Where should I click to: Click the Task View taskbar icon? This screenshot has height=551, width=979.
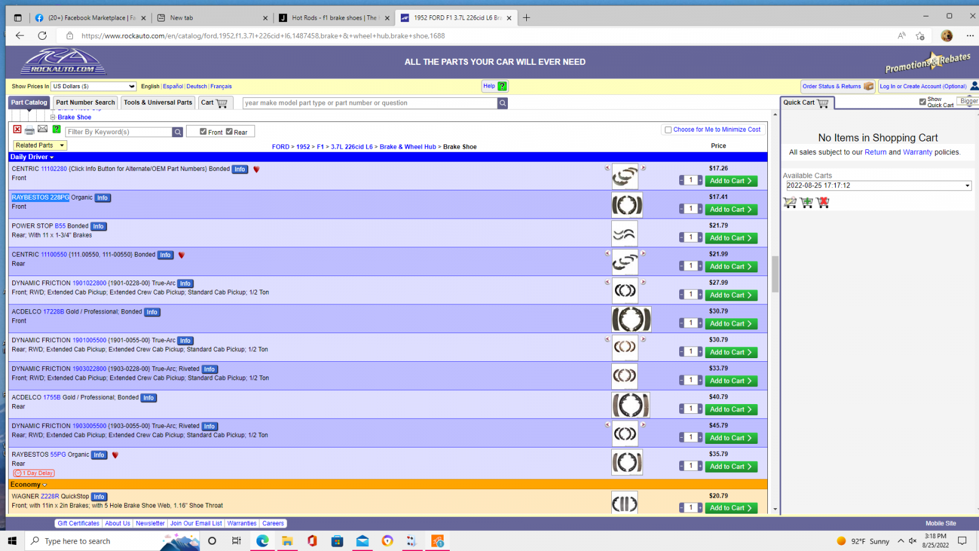coord(237,541)
